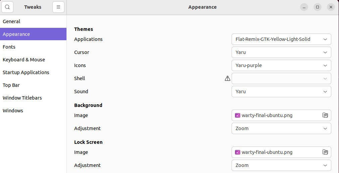Open the Sound theme dropdown
Image resolution: width=339 pixels, height=173 pixels.
[281, 92]
